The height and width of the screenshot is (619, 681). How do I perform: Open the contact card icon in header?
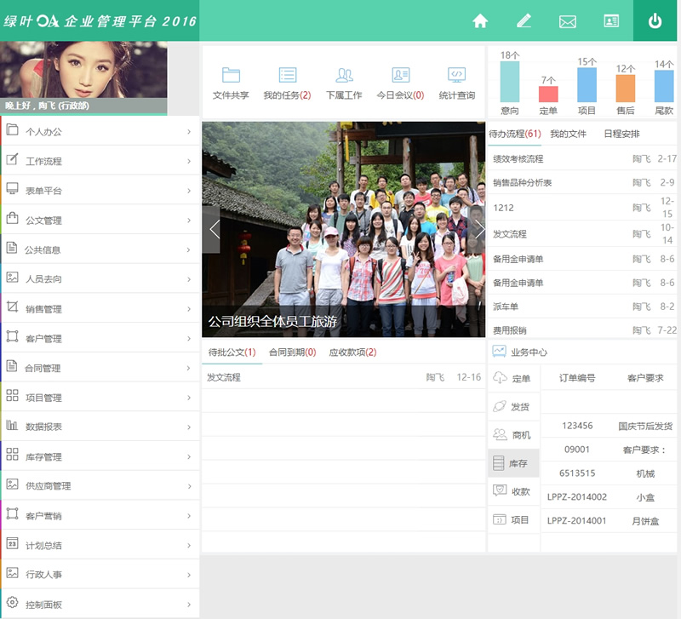(611, 21)
